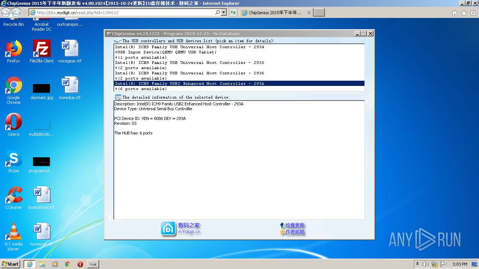Screen dimensions: 479x269
Task: Open voicegear.rtf document icon
Action: coord(70,52)
